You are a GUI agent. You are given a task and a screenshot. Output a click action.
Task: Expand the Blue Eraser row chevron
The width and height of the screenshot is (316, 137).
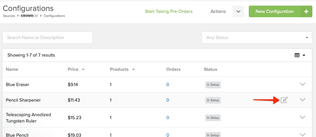click(302, 84)
